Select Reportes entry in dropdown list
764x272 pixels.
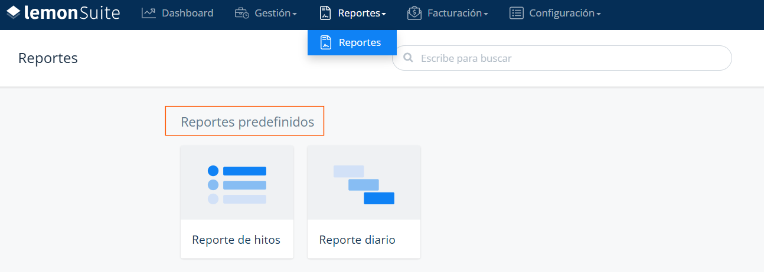352,42
